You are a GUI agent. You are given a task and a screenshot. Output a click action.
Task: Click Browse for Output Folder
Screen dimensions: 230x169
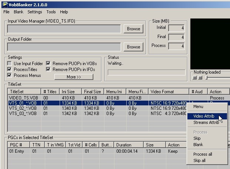(x=133, y=47)
